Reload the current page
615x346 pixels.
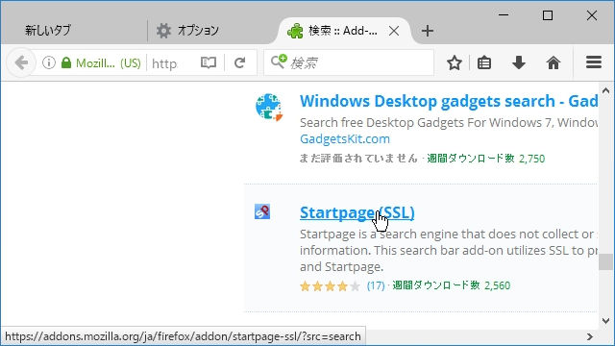coord(239,62)
